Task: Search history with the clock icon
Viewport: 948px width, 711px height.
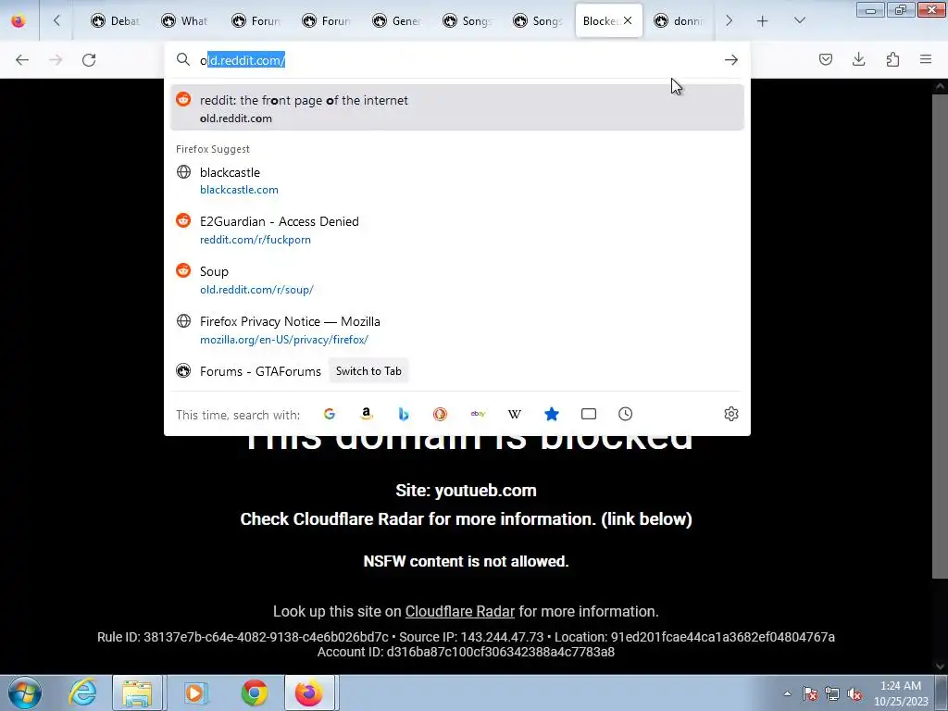Action: tap(625, 414)
